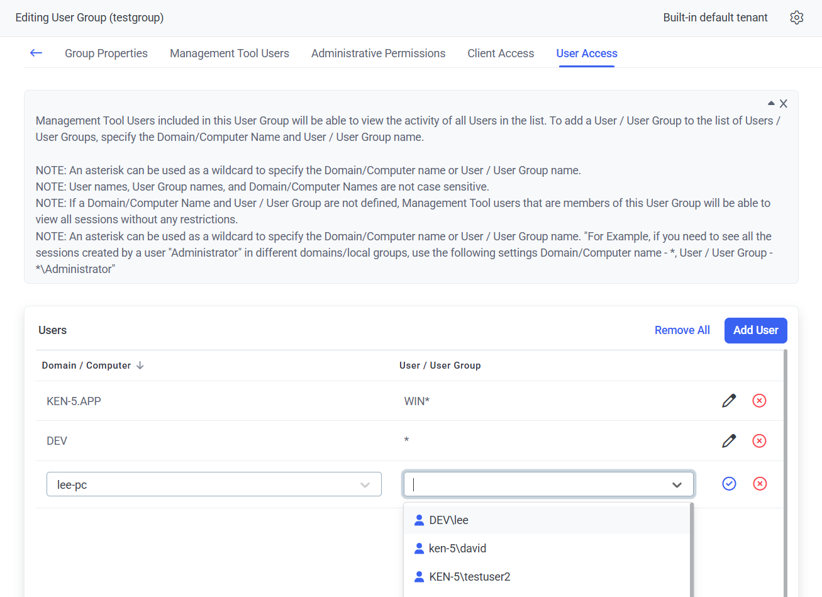
Task: Click the Remove All link
Action: 682,330
